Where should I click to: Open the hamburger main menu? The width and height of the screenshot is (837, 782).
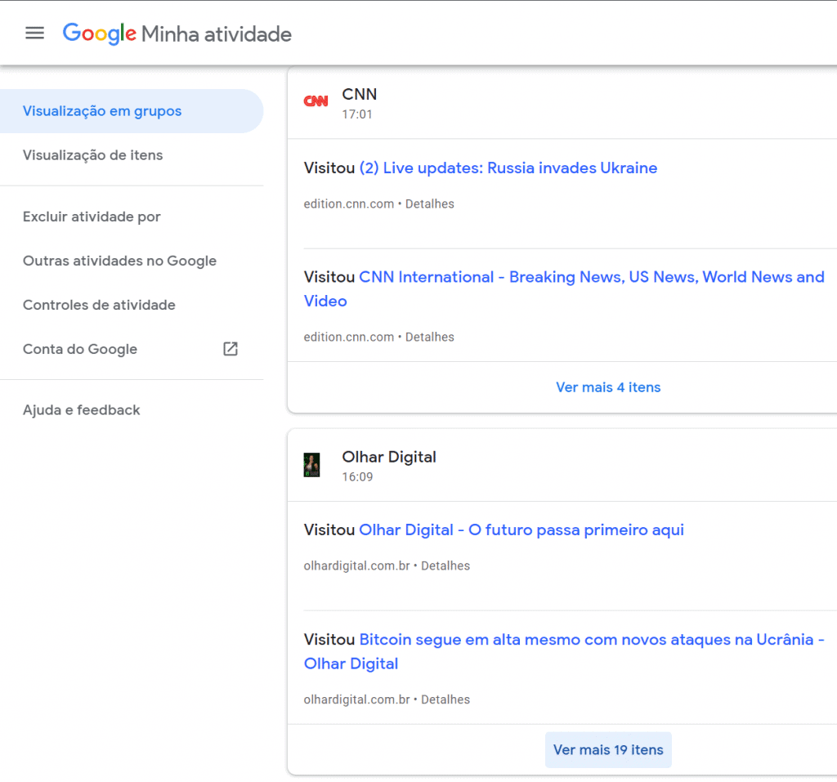point(34,34)
